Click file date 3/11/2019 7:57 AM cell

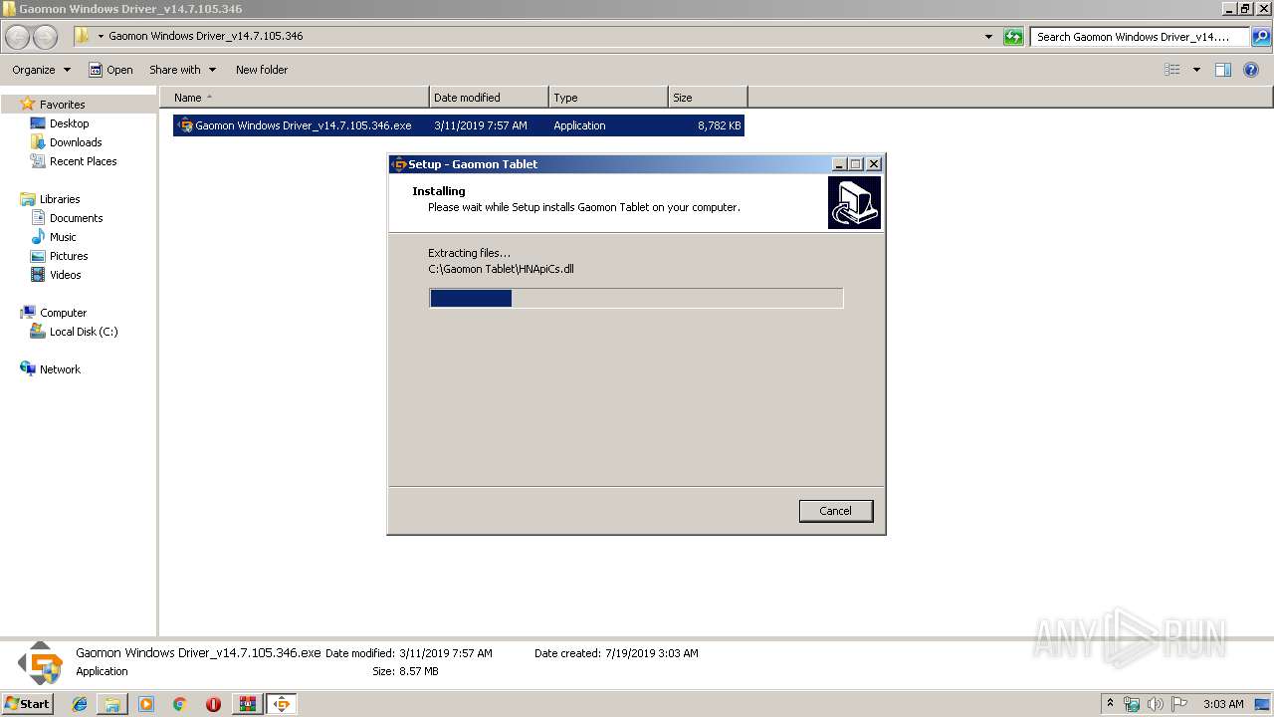click(x=481, y=125)
